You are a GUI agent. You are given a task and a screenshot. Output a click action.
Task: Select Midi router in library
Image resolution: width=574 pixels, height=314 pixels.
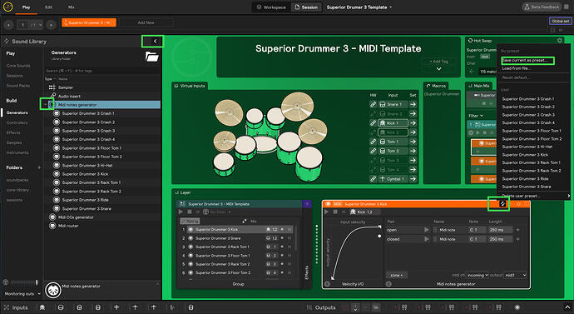tap(68, 226)
